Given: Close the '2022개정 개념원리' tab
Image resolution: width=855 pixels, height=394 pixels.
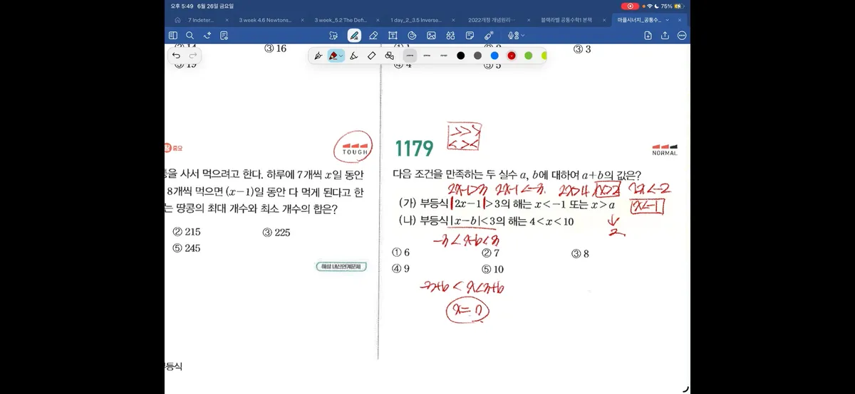Looking at the screenshot, I should [529, 20].
